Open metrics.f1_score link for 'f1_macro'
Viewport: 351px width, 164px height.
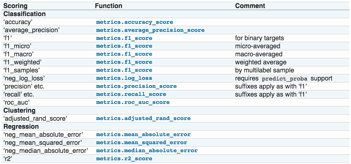124,54
